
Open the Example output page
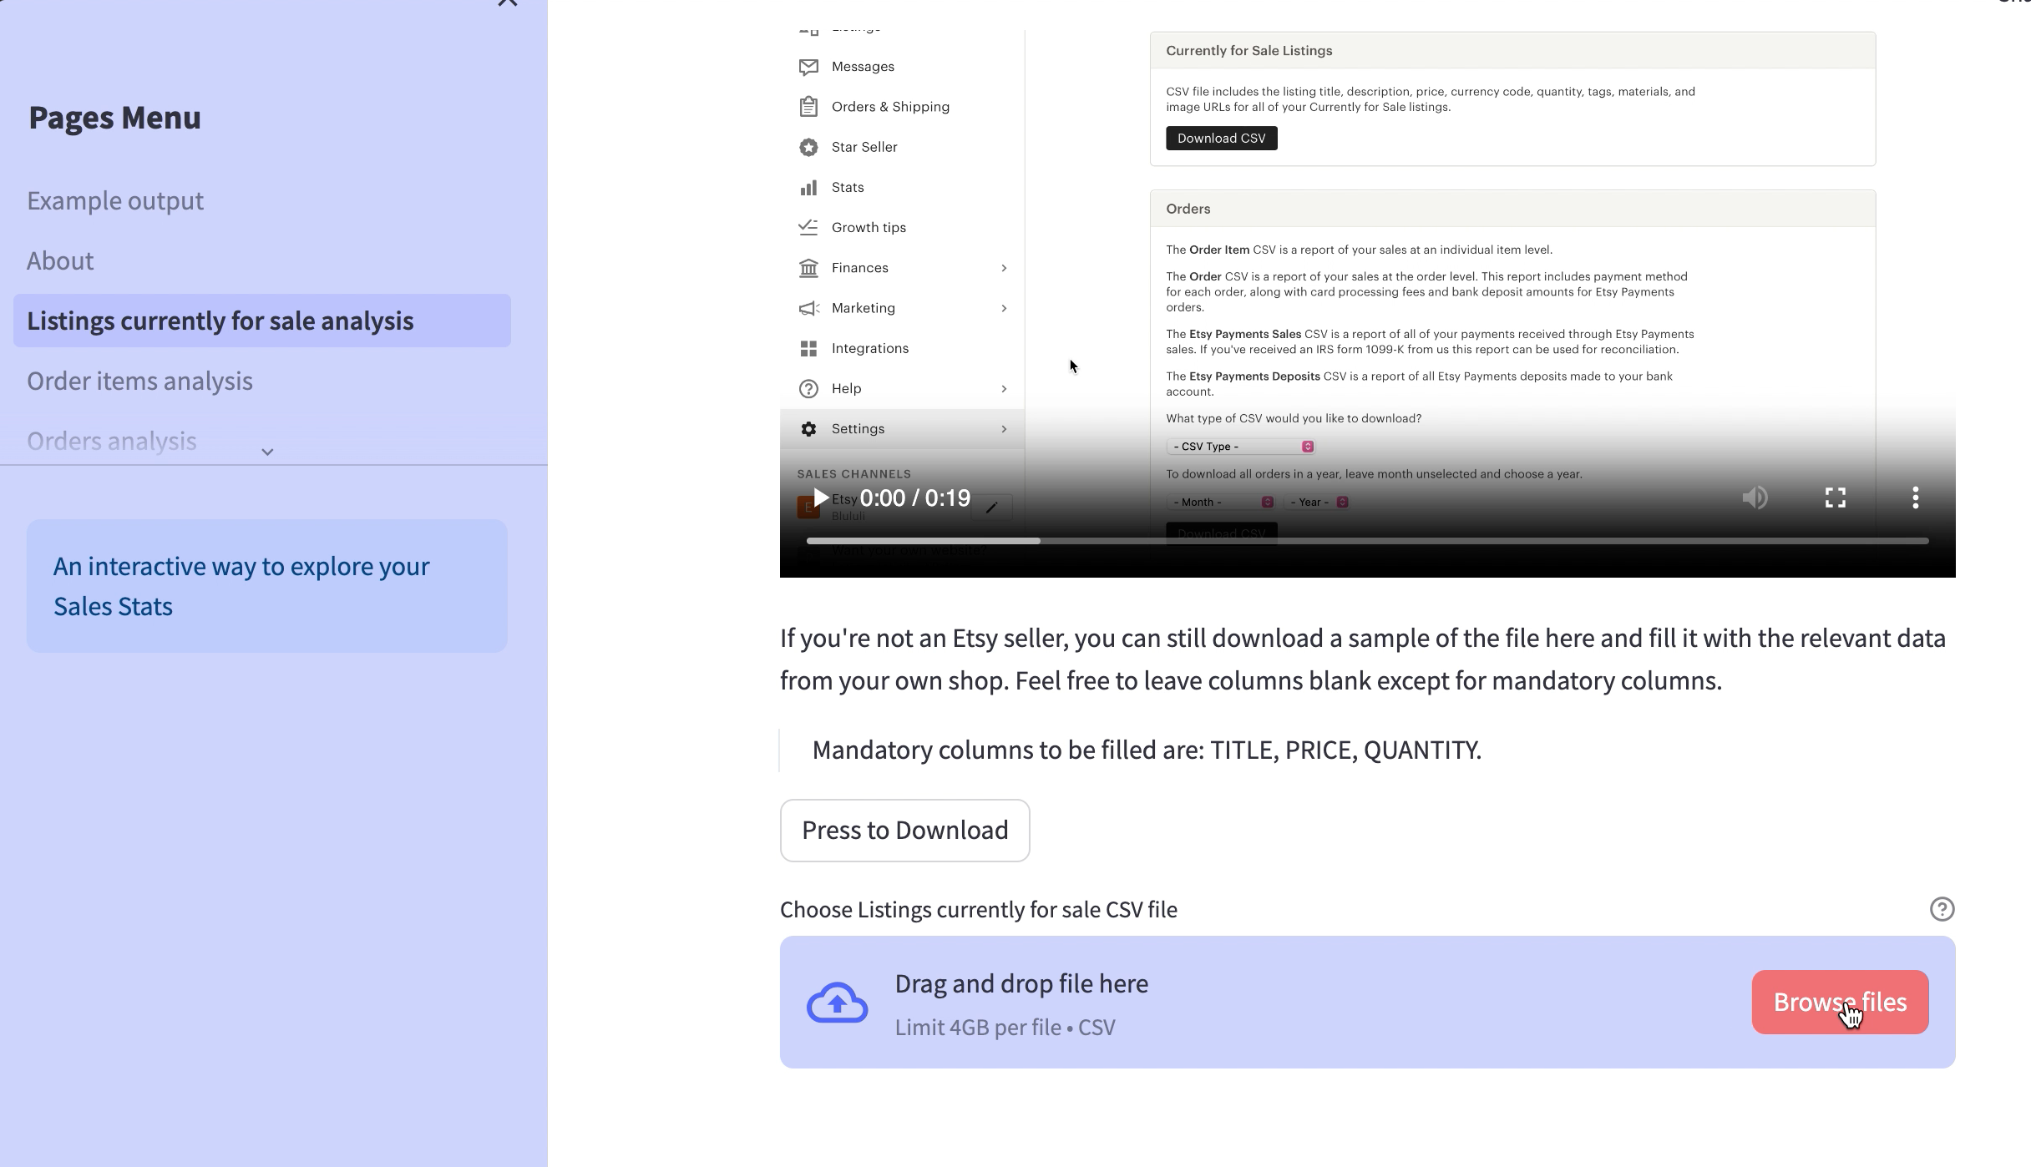tap(115, 201)
